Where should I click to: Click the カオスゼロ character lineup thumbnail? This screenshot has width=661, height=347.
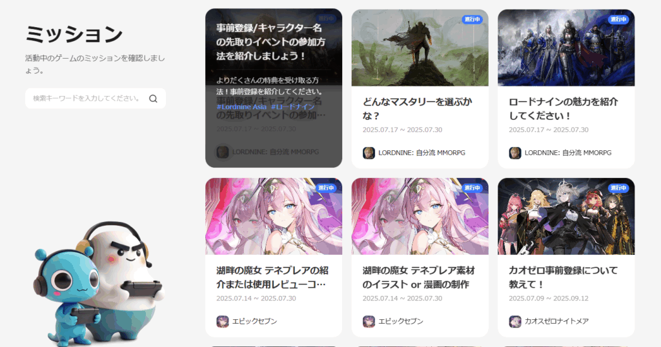click(566, 216)
